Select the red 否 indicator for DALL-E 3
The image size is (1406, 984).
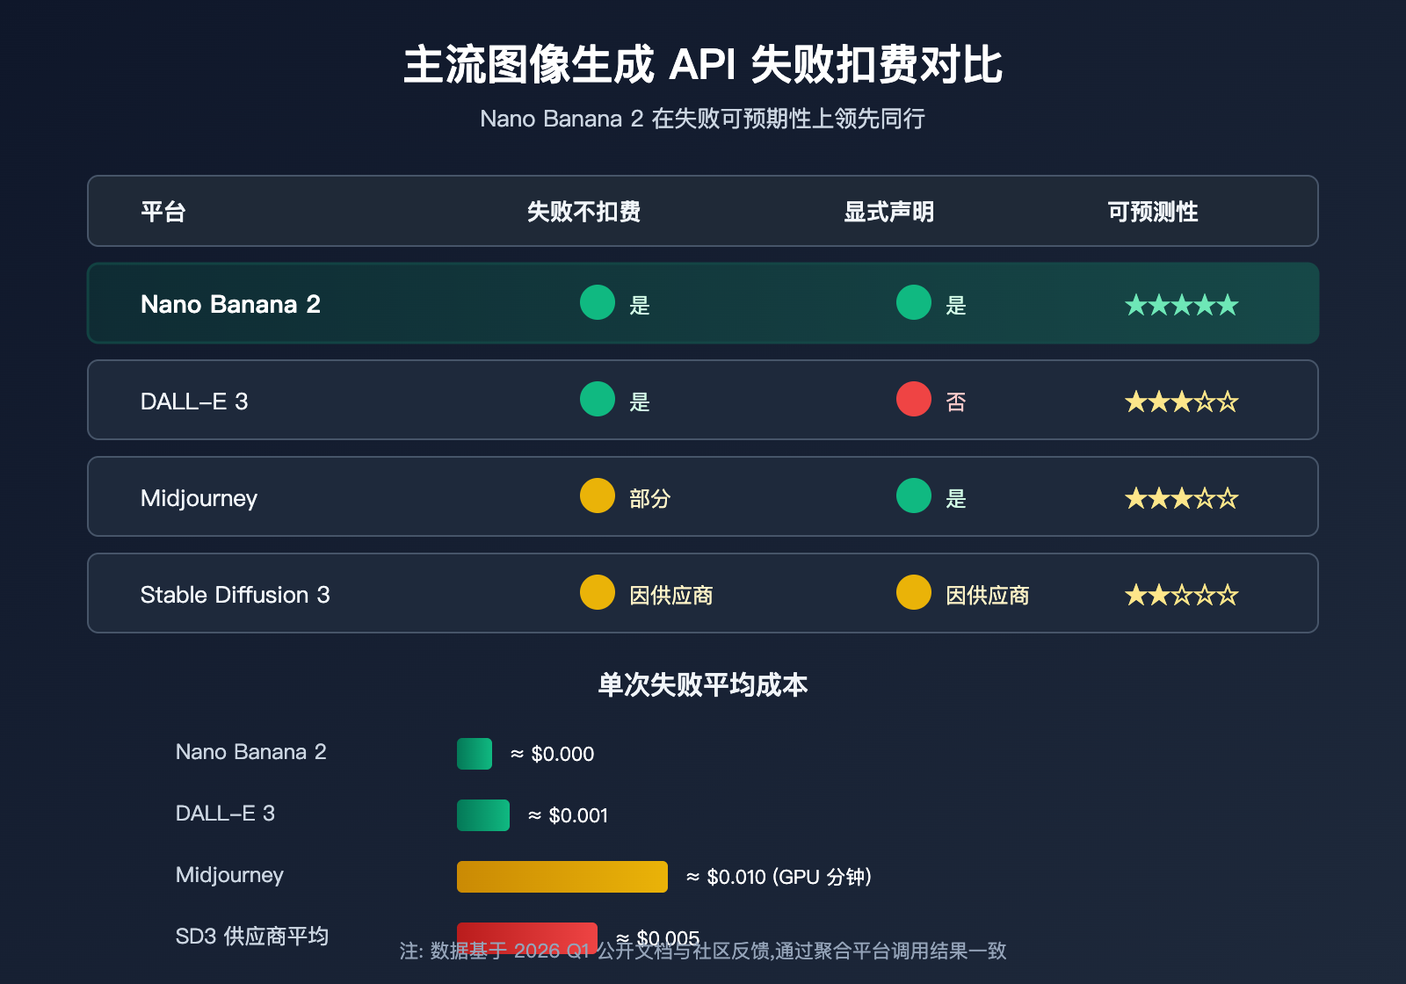(x=913, y=400)
